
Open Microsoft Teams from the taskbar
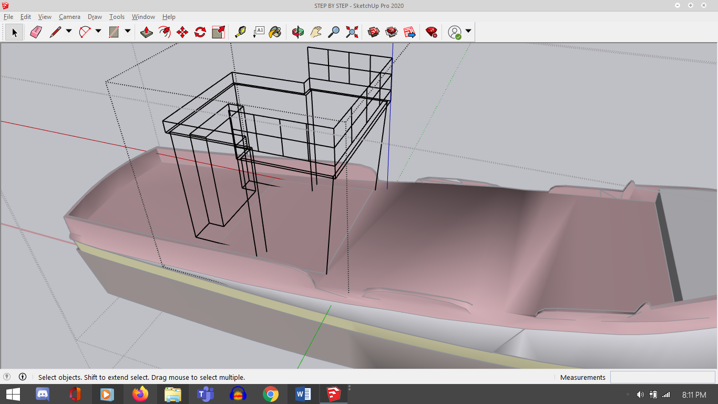205,394
